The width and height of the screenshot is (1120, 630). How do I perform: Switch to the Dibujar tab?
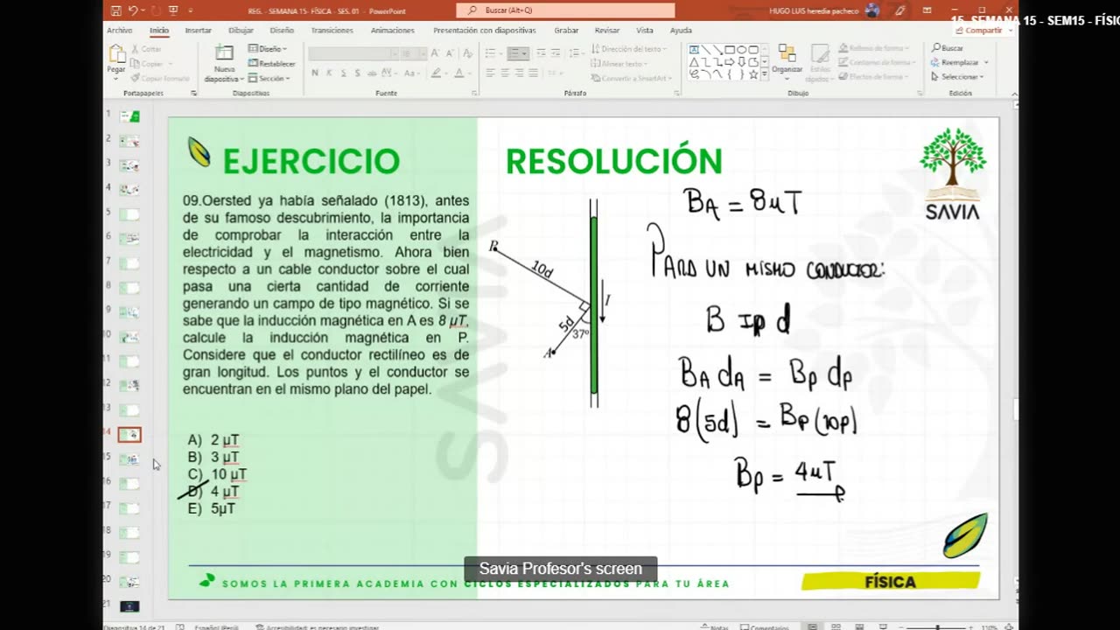click(241, 31)
